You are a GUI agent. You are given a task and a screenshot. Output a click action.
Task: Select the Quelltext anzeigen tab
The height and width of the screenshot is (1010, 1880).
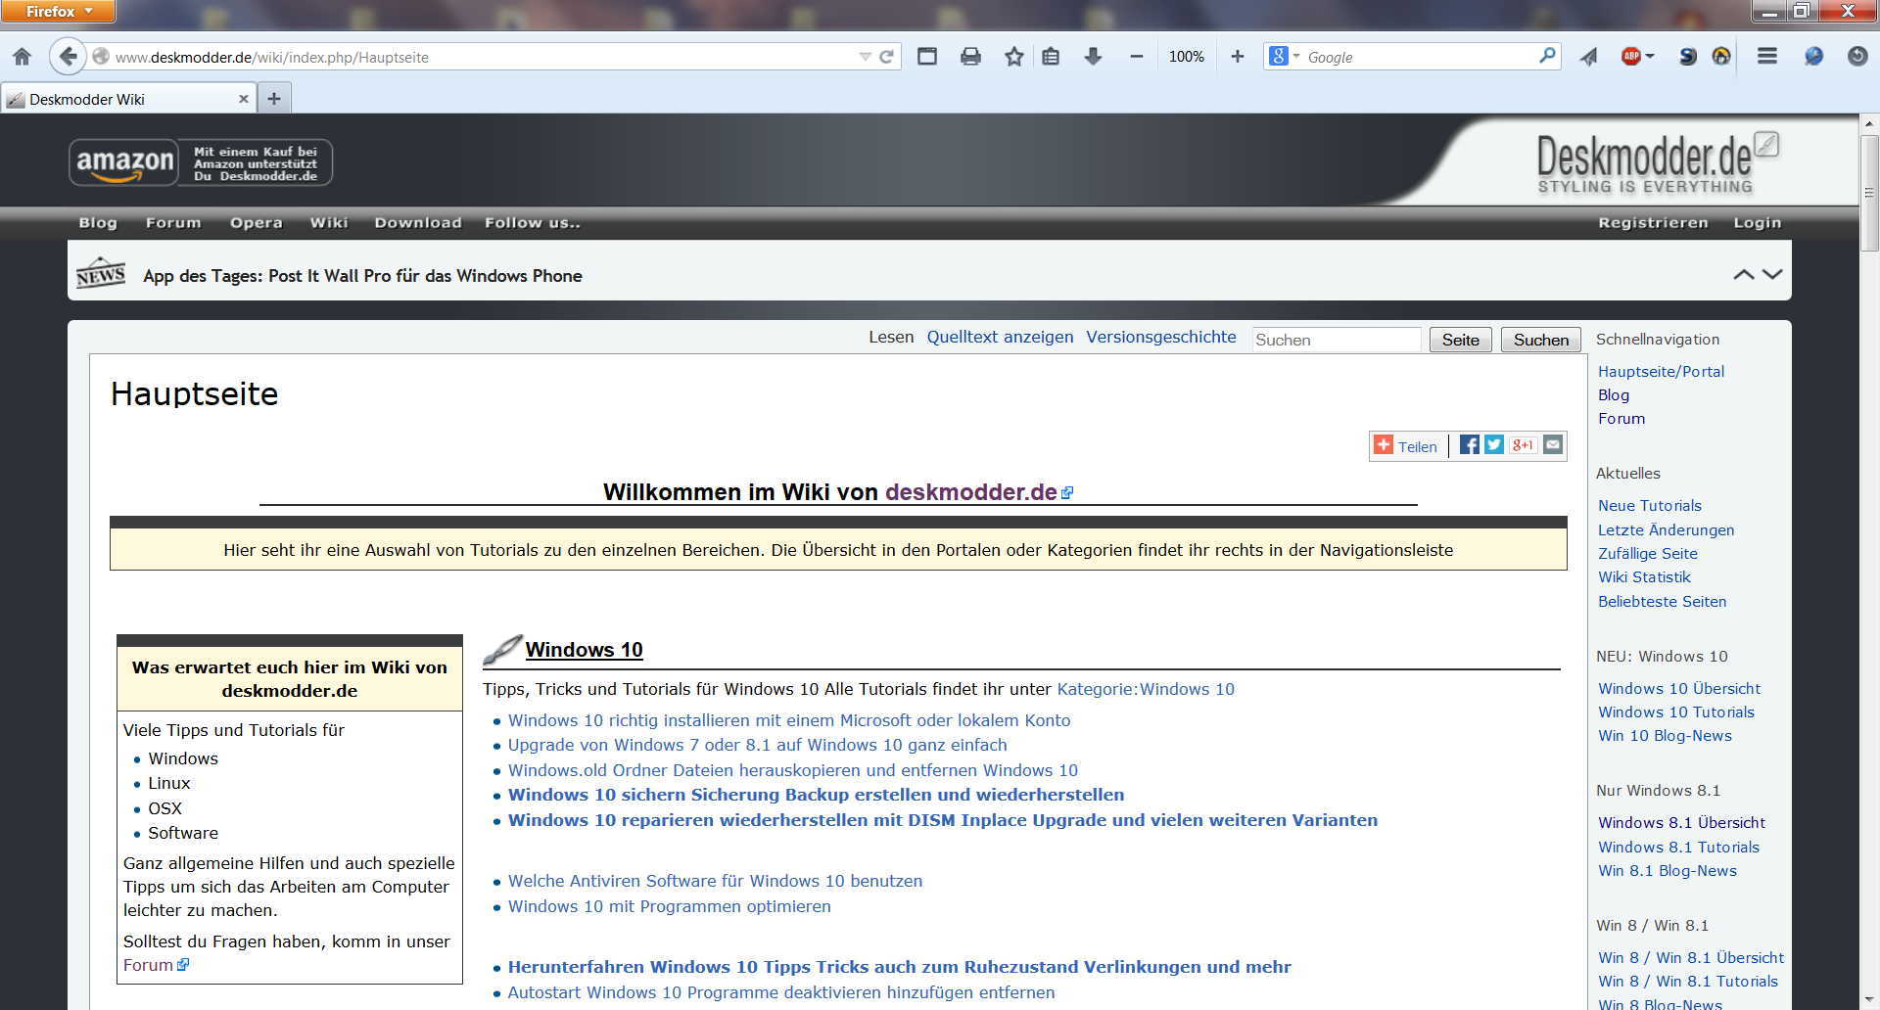tap(1000, 337)
